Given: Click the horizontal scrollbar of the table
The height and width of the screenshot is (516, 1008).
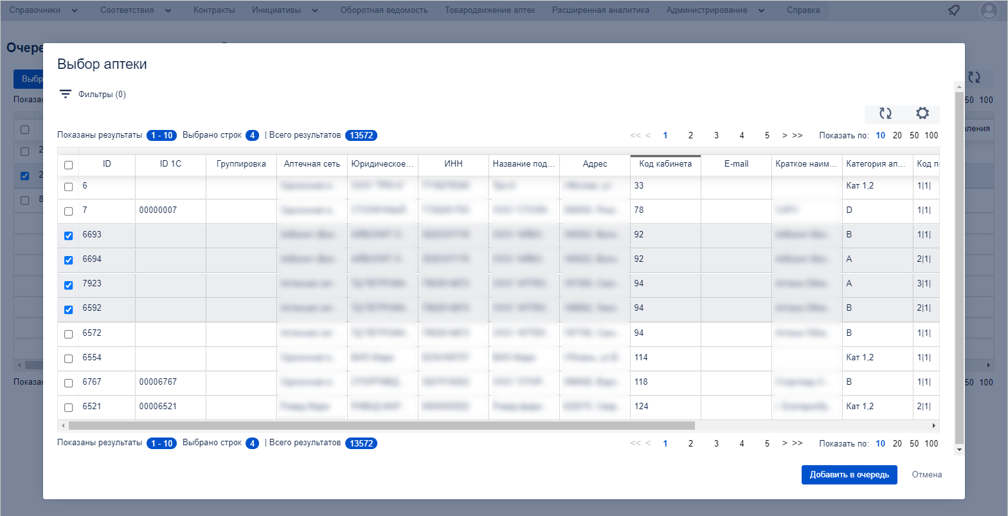Looking at the screenshot, I should click(382, 425).
